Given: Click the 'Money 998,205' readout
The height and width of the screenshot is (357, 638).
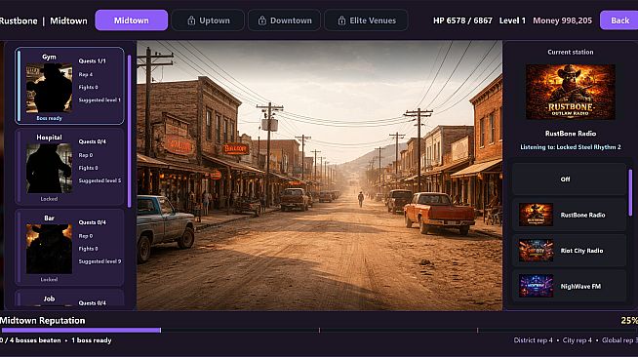Looking at the screenshot, I should click(562, 20).
